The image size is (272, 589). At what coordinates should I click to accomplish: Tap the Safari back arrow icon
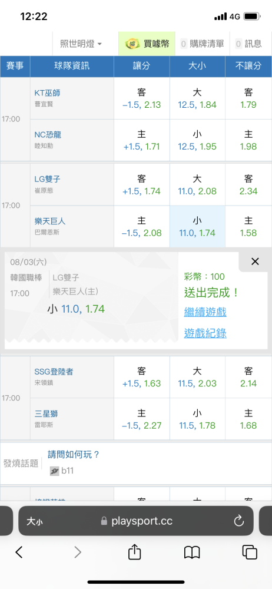pos(19,552)
